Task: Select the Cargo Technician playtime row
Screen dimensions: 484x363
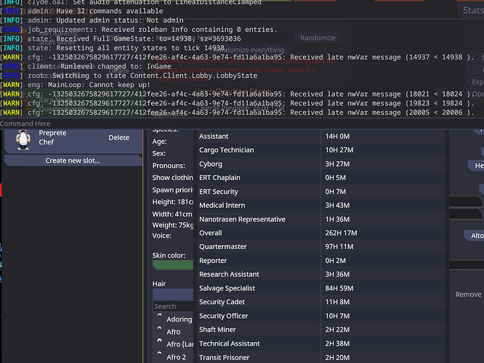Action: pyautogui.click(x=321, y=150)
